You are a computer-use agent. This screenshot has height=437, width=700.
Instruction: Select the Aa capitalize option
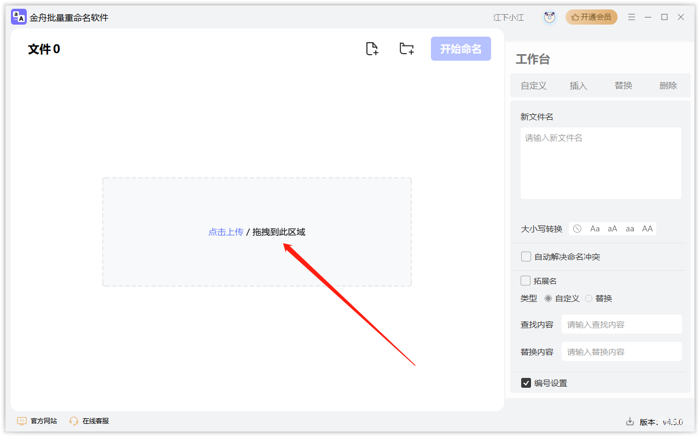pyautogui.click(x=595, y=229)
